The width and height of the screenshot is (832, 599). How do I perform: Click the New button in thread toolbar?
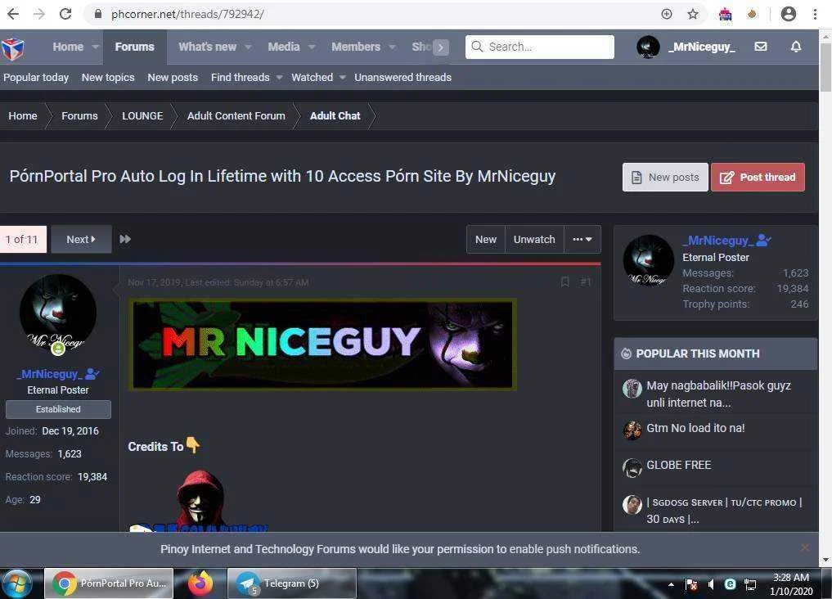point(485,239)
